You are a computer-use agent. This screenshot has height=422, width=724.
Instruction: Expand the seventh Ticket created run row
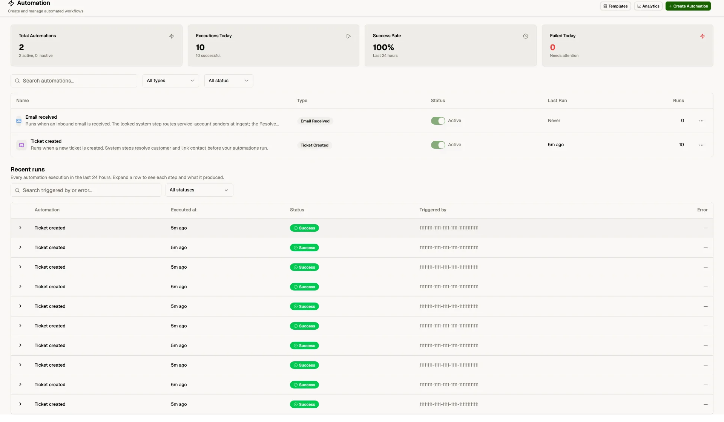pyautogui.click(x=20, y=345)
